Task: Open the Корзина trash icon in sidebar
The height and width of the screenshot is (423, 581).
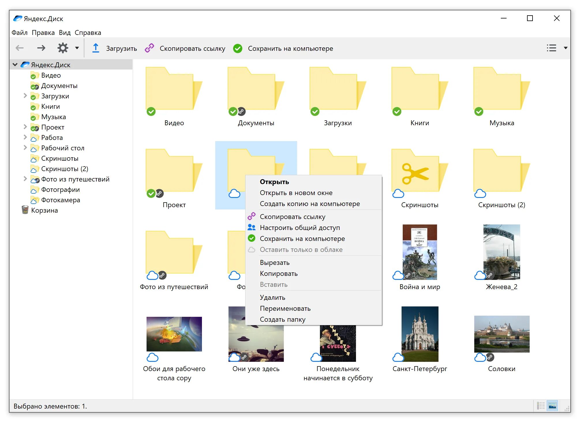Action: [x=25, y=210]
